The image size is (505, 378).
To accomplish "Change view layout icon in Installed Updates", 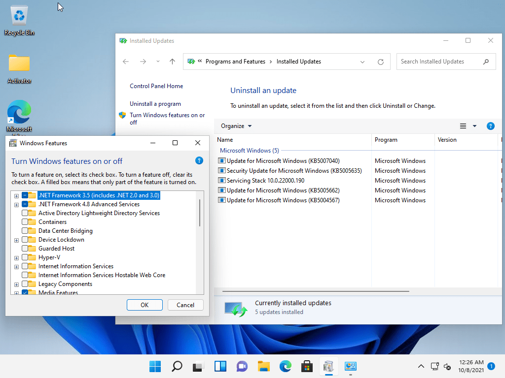I will point(463,126).
